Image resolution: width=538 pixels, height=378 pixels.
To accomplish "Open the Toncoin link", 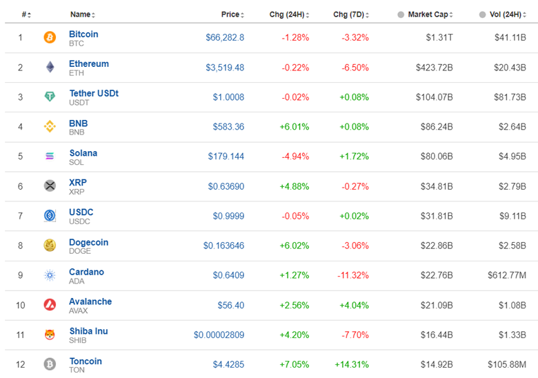I will pos(86,361).
